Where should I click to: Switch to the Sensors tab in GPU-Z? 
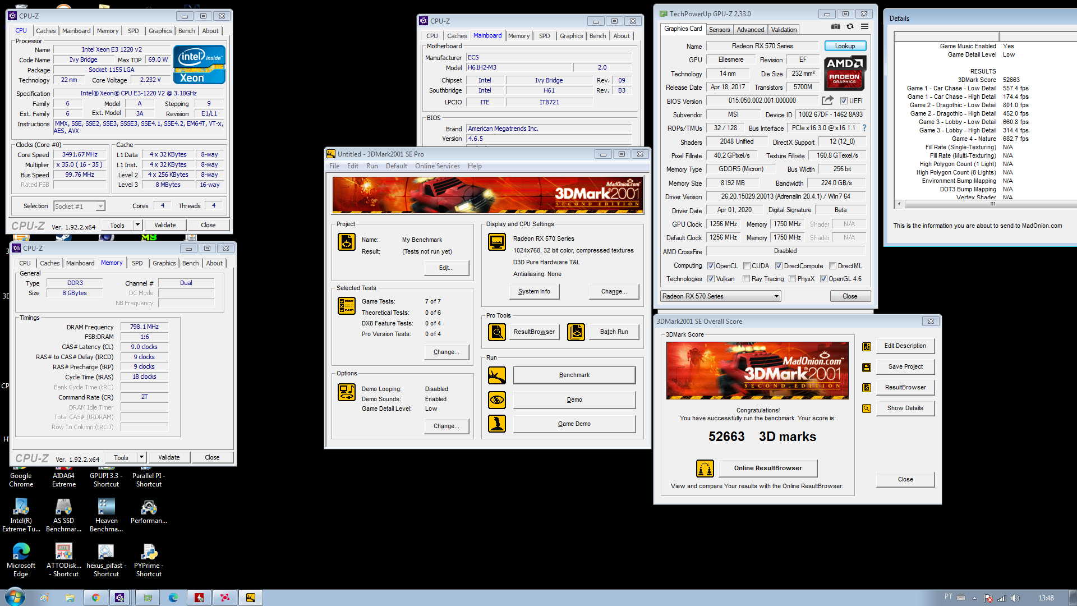point(719,30)
